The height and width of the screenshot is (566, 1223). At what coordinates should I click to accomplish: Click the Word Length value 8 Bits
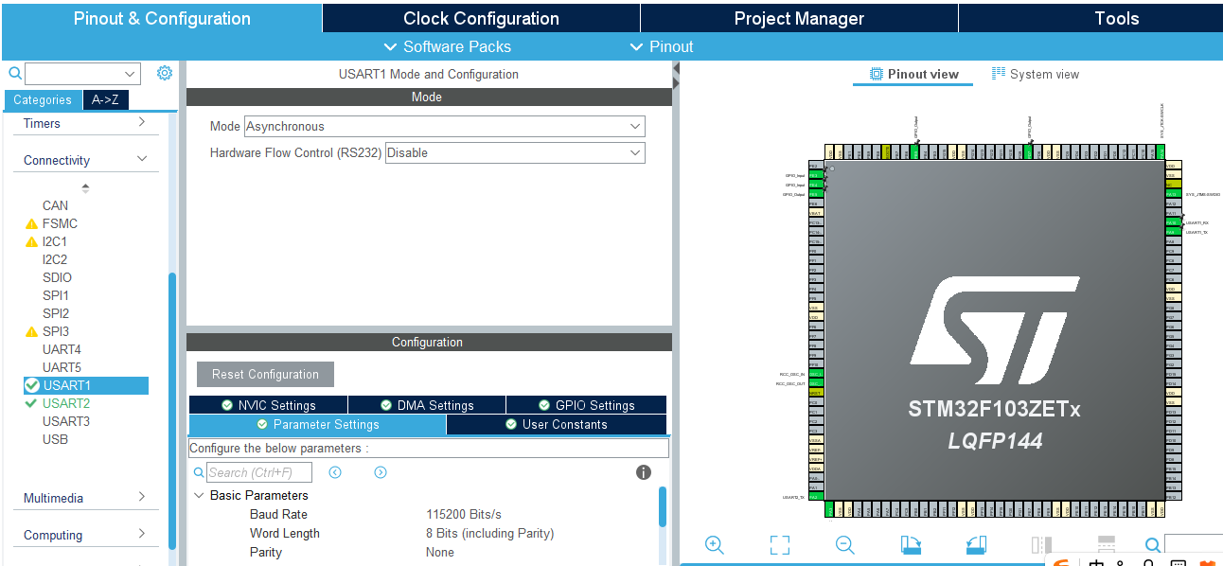(490, 533)
